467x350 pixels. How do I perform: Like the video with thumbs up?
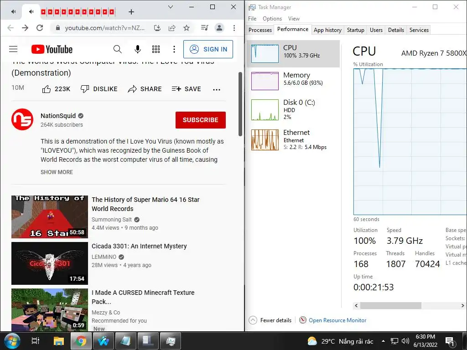pos(56,89)
